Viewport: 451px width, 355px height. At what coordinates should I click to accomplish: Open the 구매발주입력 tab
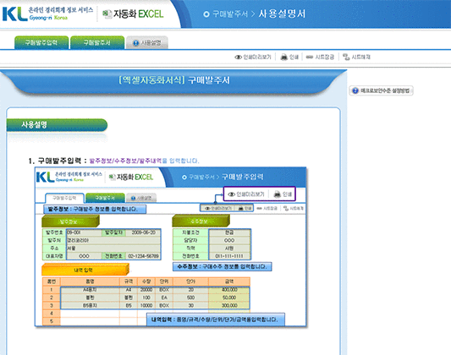coord(41,42)
